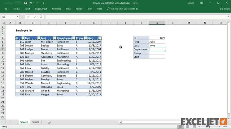
Task: Switch to the Home tab
Action: [17, 9]
